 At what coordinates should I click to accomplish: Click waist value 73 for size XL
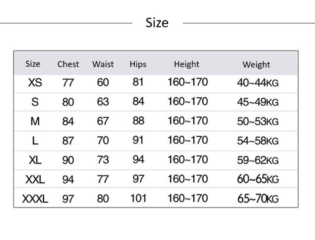(x=103, y=160)
